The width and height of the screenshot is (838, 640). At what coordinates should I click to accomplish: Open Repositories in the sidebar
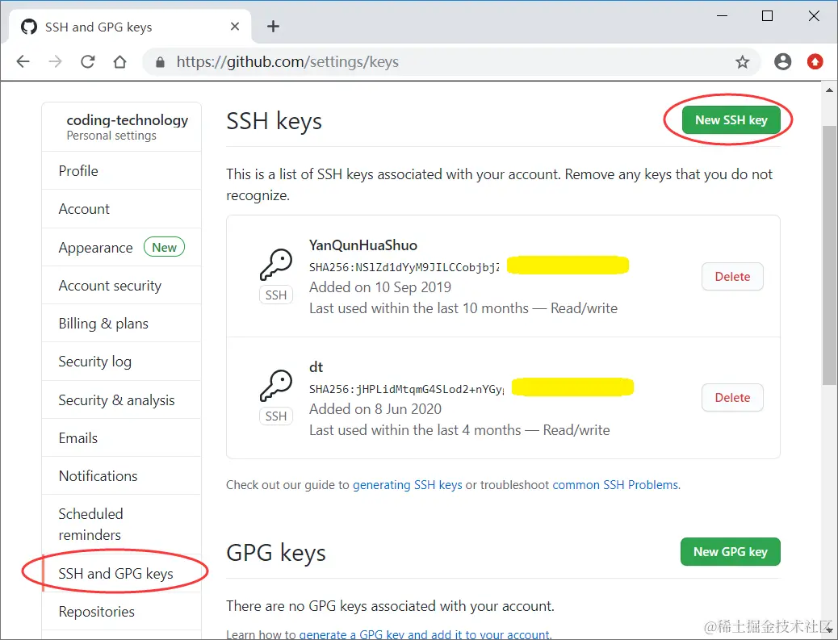tap(121, 611)
